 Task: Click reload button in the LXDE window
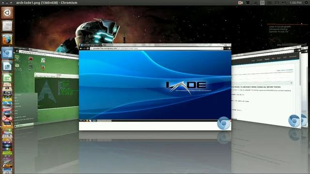coord(88,48)
